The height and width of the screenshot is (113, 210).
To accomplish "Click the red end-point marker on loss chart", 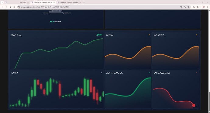I will click(x=194, y=105).
